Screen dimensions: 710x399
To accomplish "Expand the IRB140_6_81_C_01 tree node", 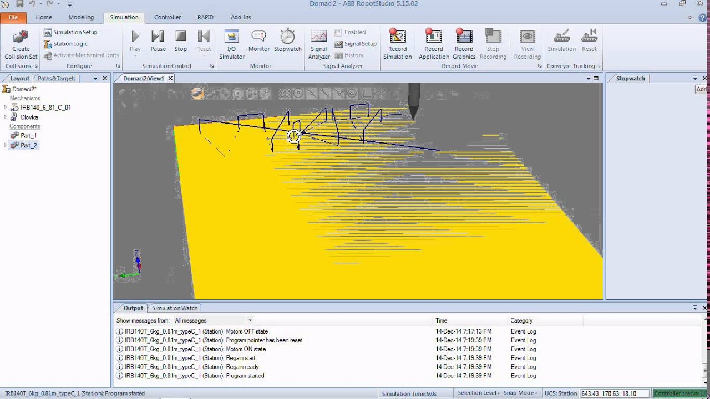I will coord(6,108).
